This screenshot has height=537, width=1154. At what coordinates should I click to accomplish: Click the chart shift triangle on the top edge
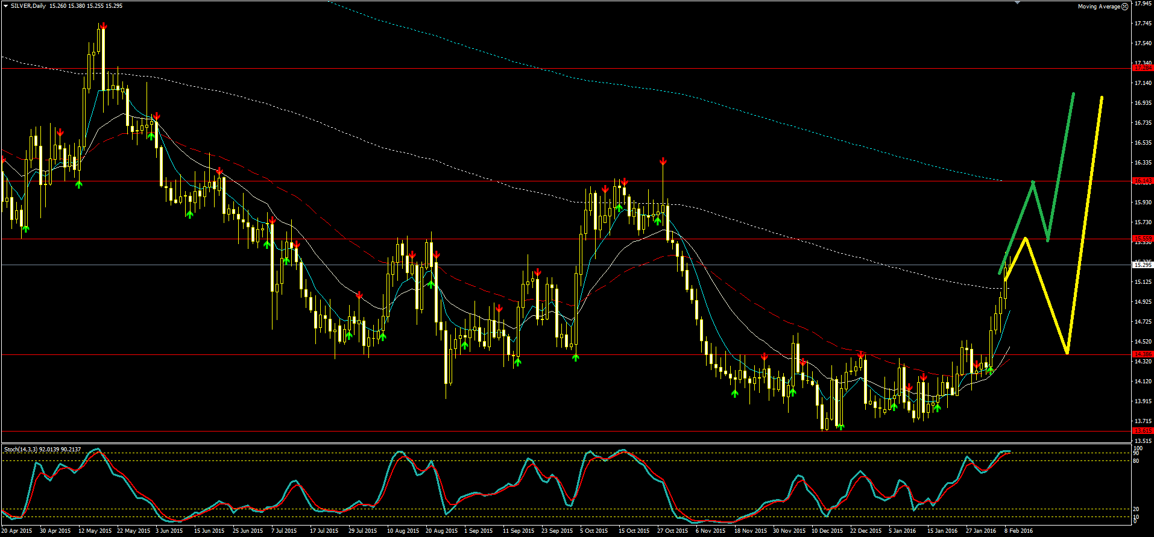(x=1018, y=2)
